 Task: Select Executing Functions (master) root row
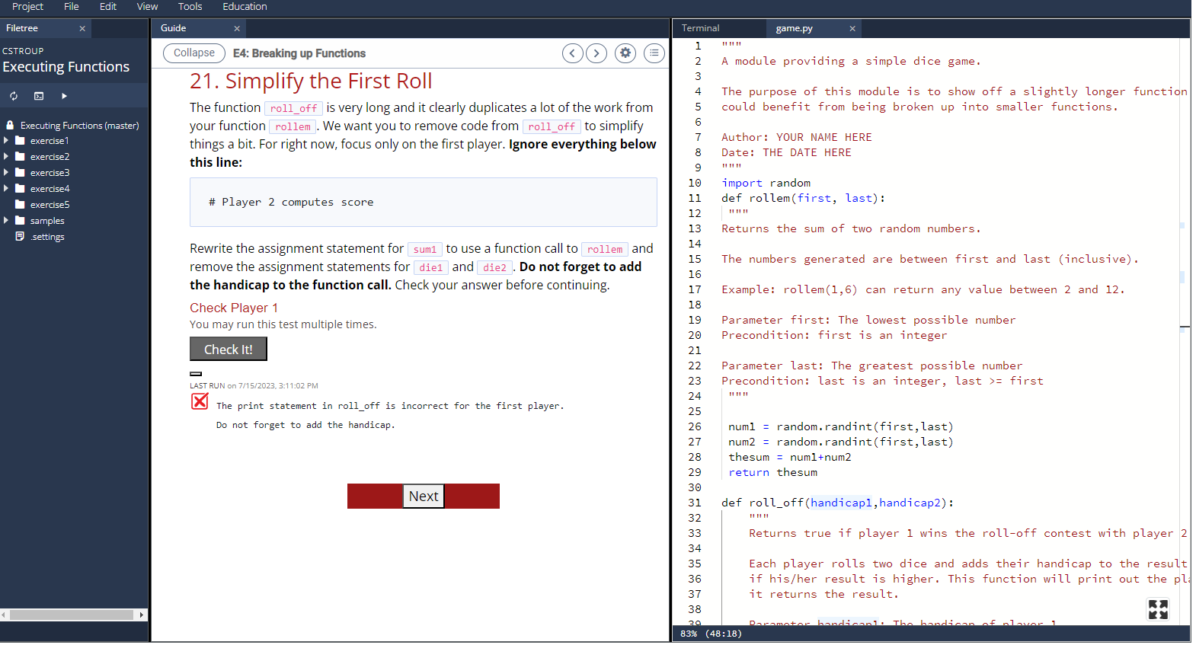(x=74, y=126)
